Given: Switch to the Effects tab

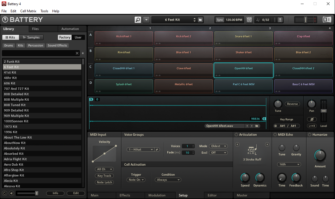Looking at the screenshot, I should (x=125, y=195).
